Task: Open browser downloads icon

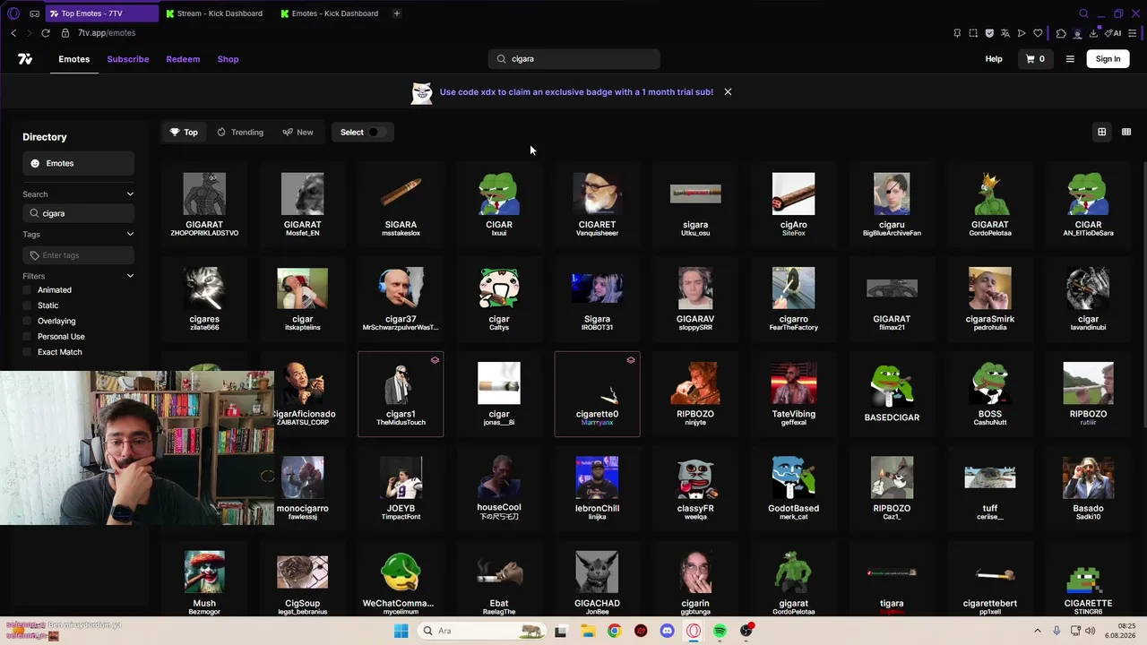Action: tap(1094, 33)
